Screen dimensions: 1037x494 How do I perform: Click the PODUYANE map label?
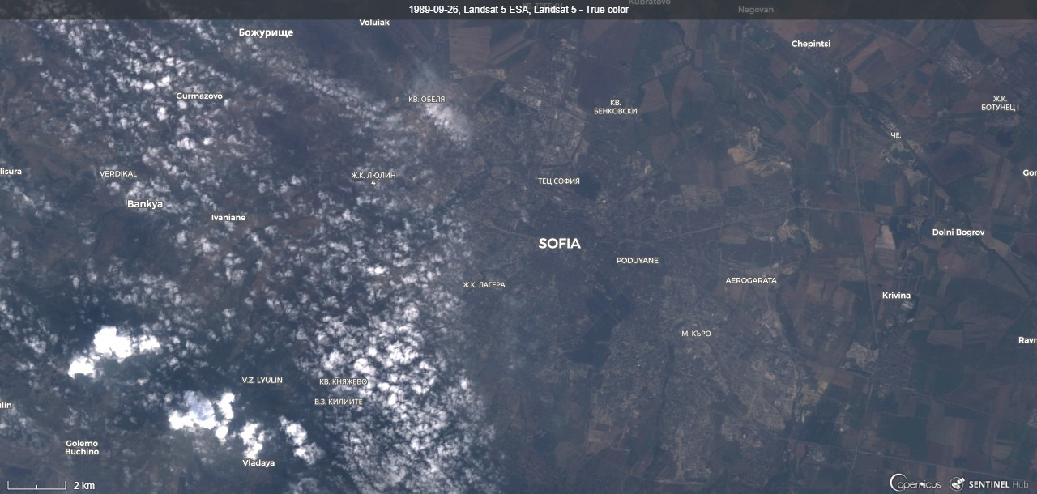pyautogui.click(x=638, y=261)
